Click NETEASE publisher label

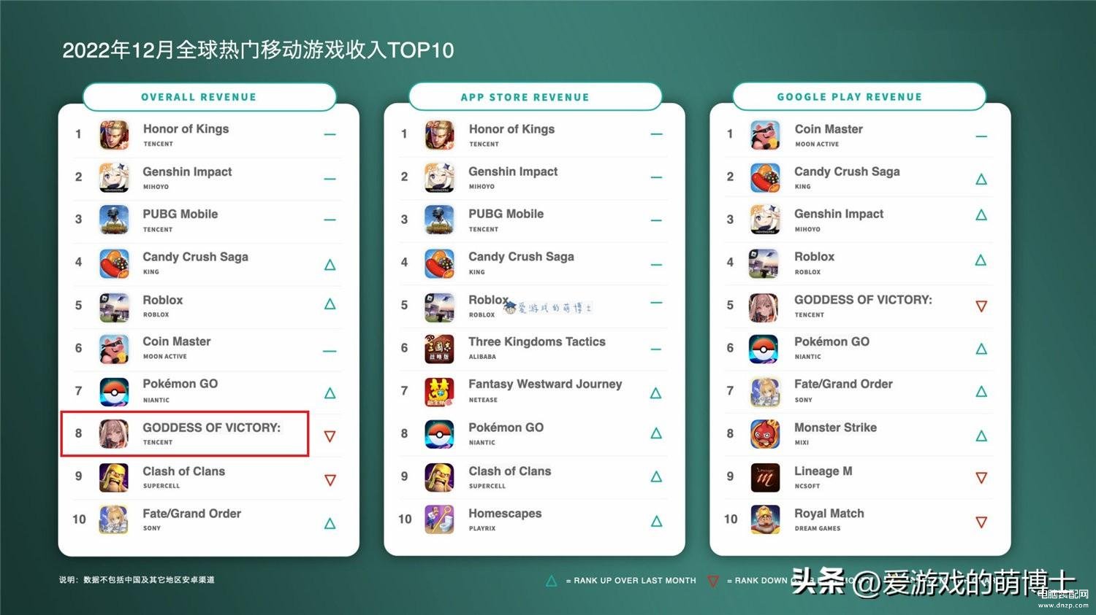[483, 400]
